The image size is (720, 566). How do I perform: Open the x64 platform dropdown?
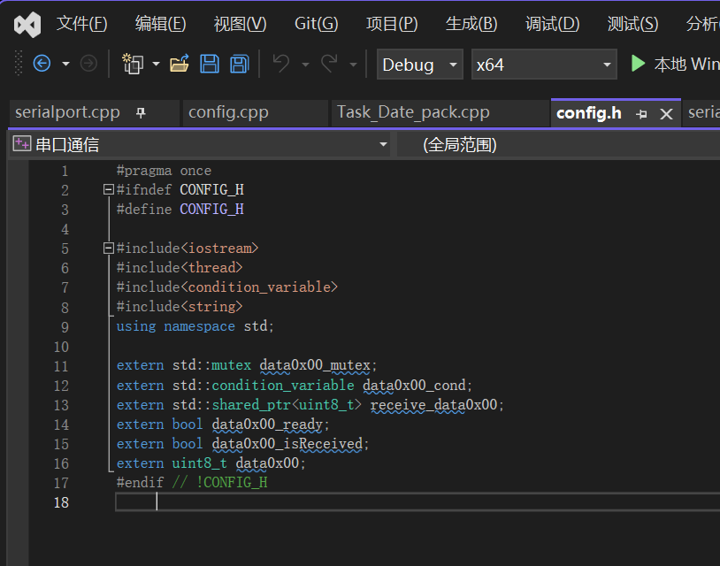pos(544,65)
